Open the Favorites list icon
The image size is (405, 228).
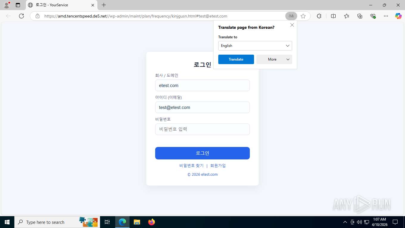[347, 16]
